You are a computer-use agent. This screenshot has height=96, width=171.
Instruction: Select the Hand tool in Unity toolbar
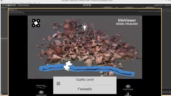pyautogui.click(x=3, y=5)
